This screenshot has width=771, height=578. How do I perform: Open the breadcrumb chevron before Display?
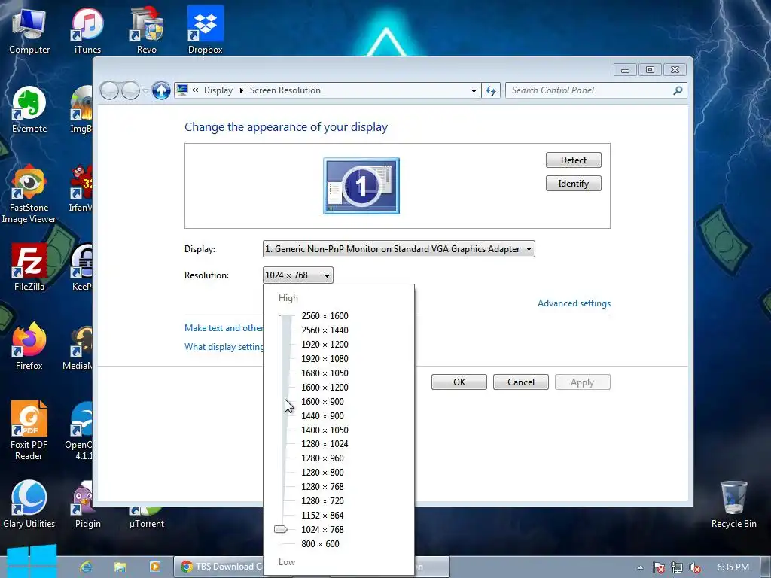tap(195, 90)
